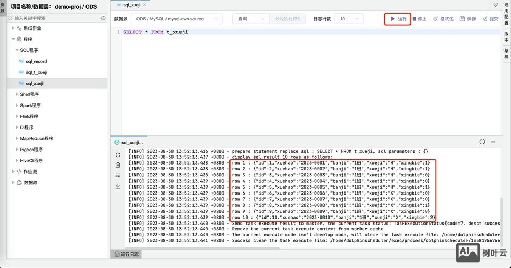This screenshot has height=268, width=511.
Task: Collapse the 程序 tree node
Action: pos(13,39)
